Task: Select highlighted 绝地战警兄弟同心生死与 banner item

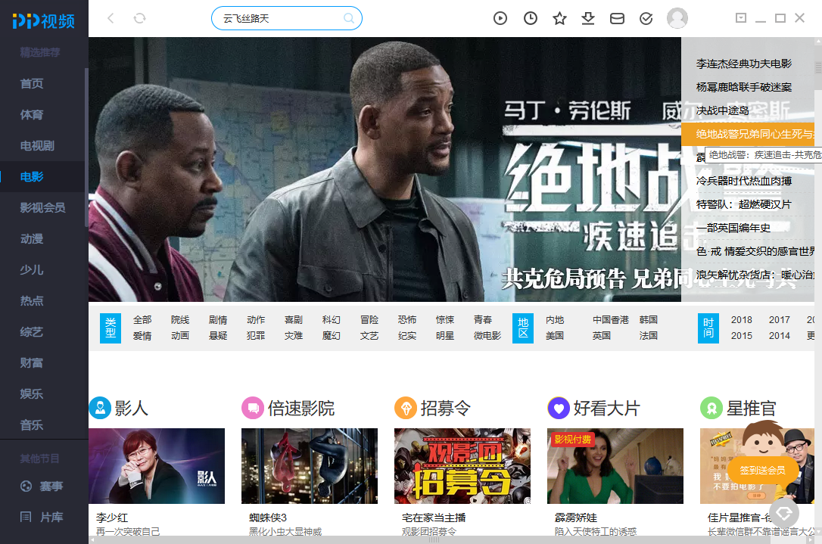Action: 748,134
